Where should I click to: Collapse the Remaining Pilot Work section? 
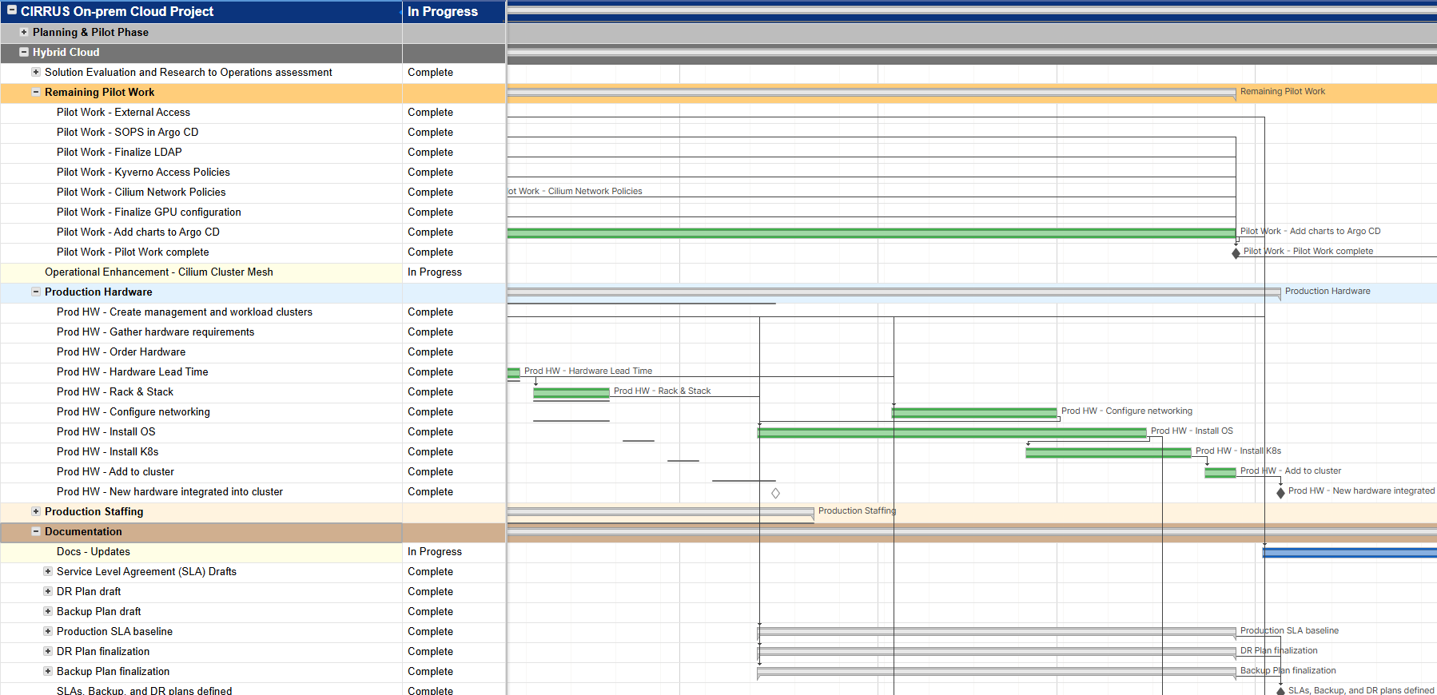tap(36, 92)
